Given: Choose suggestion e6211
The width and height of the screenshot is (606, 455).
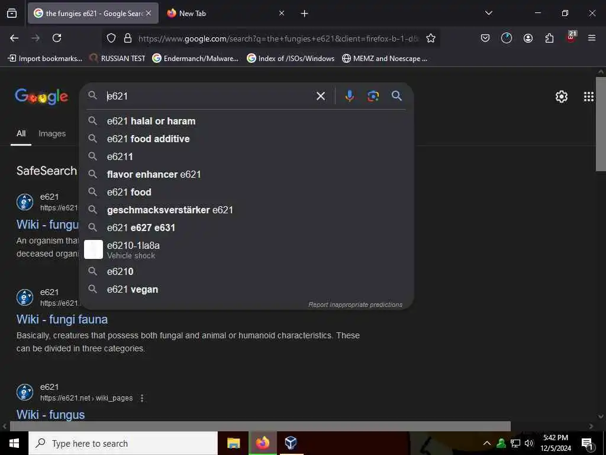Looking at the screenshot, I should coord(246,156).
